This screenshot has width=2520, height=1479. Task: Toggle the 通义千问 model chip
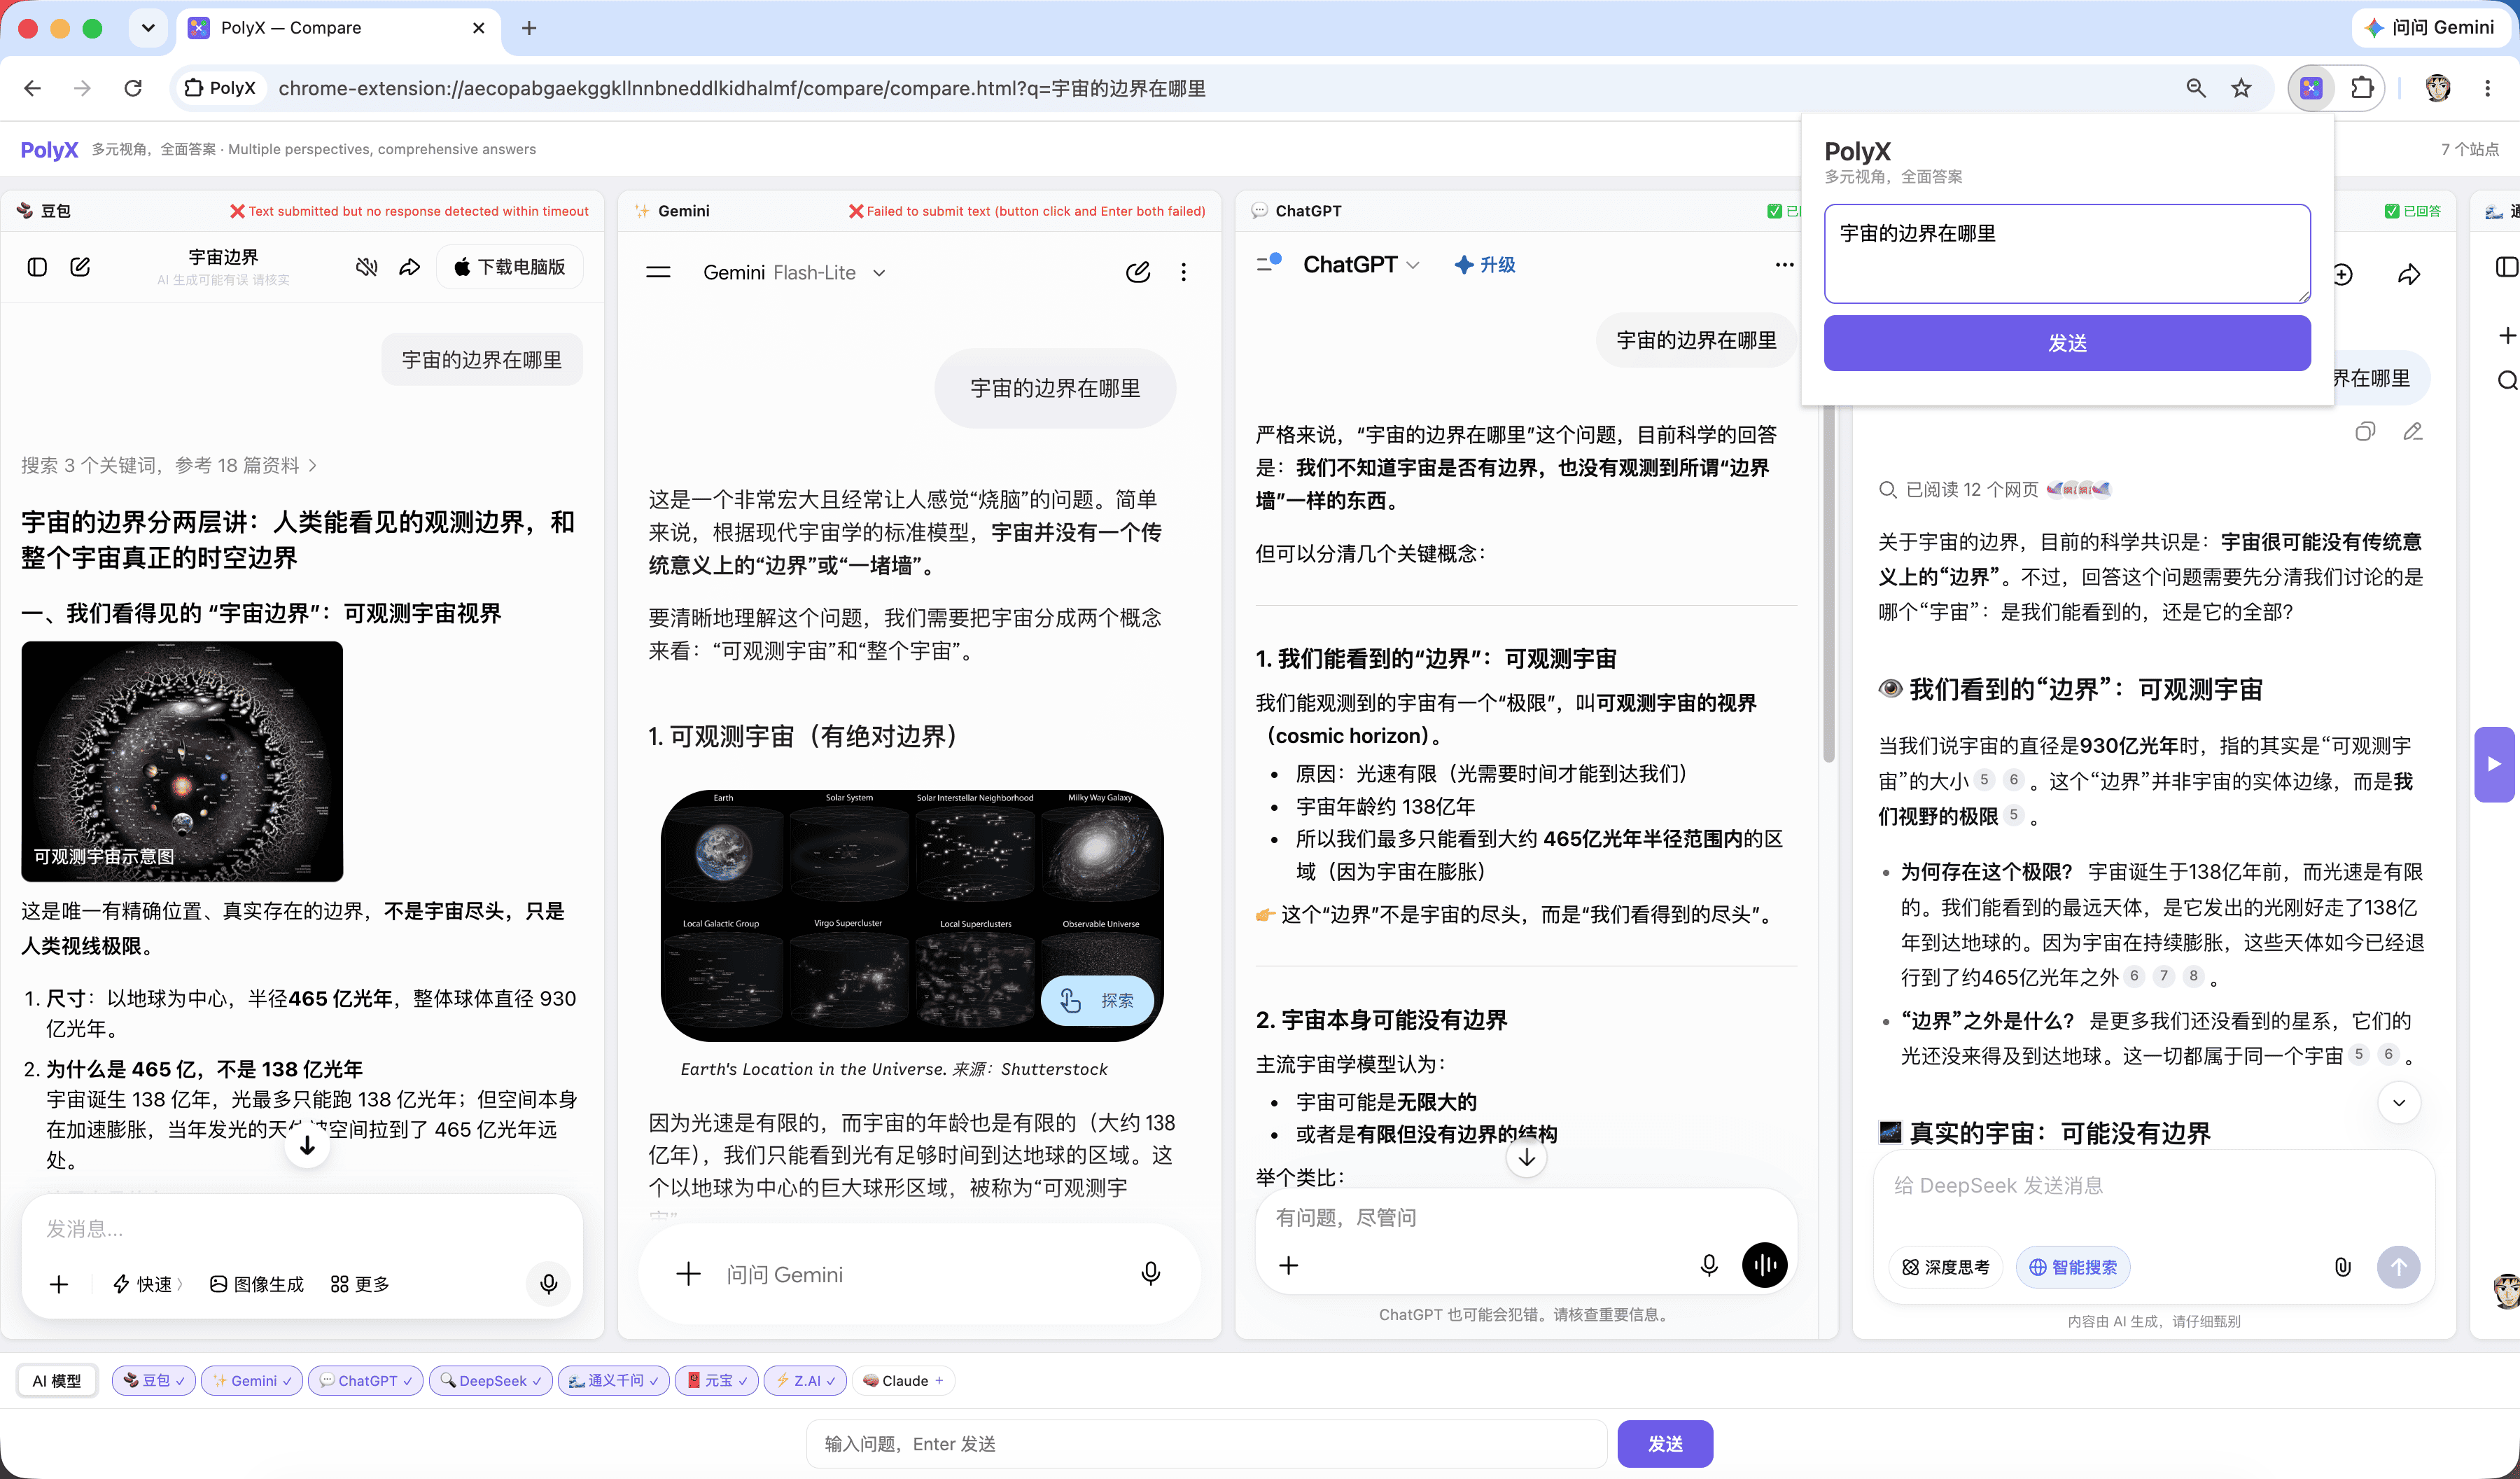point(613,1381)
